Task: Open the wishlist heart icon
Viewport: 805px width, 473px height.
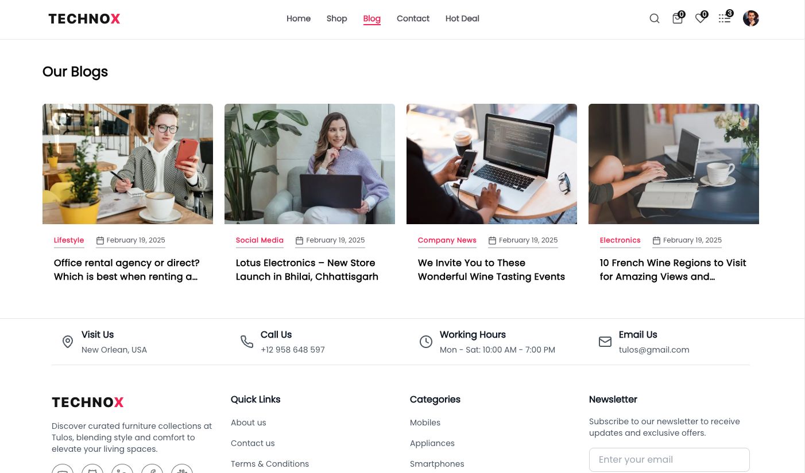Action: click(700, 18)
